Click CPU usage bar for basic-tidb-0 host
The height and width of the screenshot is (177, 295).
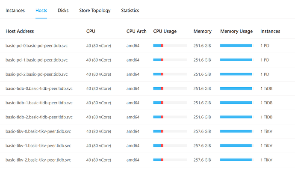pos(170,88)
